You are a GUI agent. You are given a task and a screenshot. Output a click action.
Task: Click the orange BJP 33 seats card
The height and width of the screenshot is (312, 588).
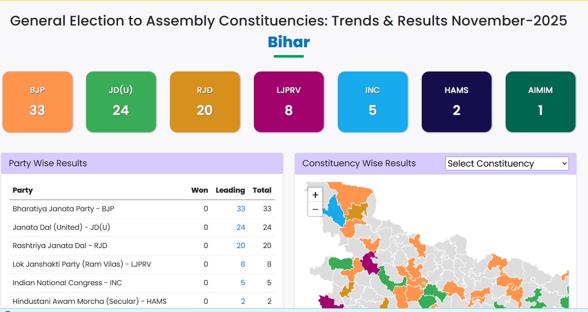(37, 102)
